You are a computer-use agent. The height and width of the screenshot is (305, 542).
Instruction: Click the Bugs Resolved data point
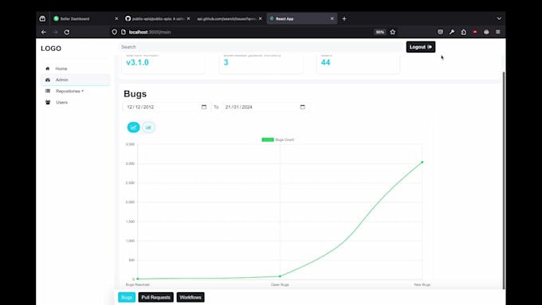[138, 279]
